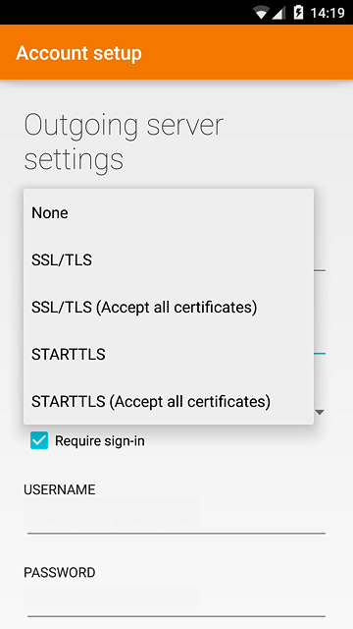
Task: Tap the Outgoing server settings heading
Action: coord(124,142)
